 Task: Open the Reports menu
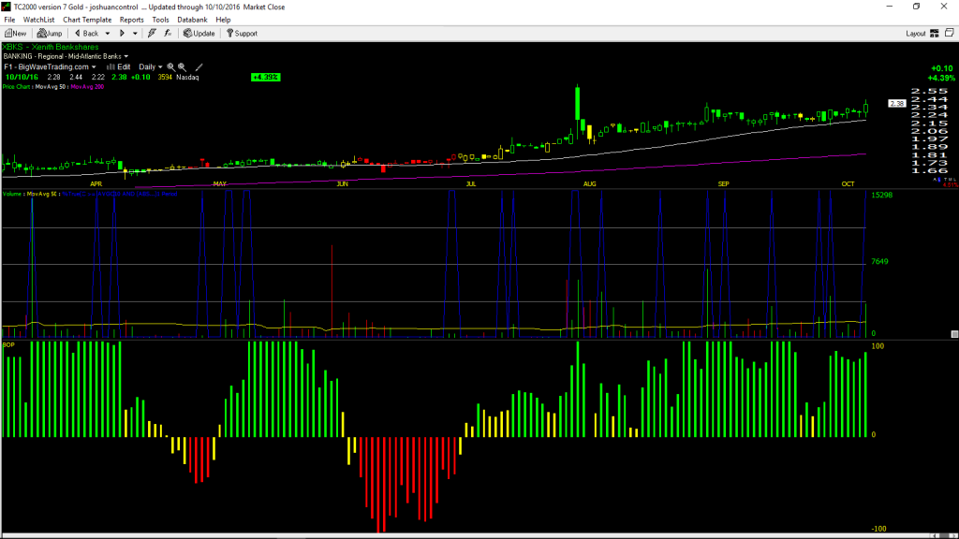coord(131,21)
